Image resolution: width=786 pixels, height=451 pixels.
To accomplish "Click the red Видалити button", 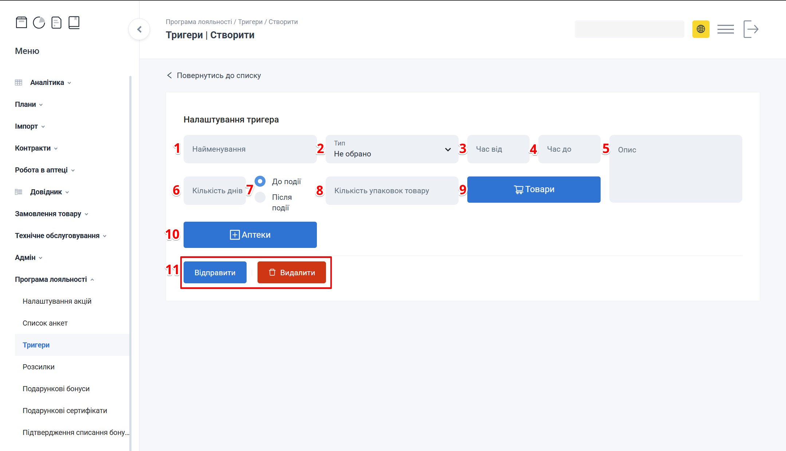I will tap(291, 272).
